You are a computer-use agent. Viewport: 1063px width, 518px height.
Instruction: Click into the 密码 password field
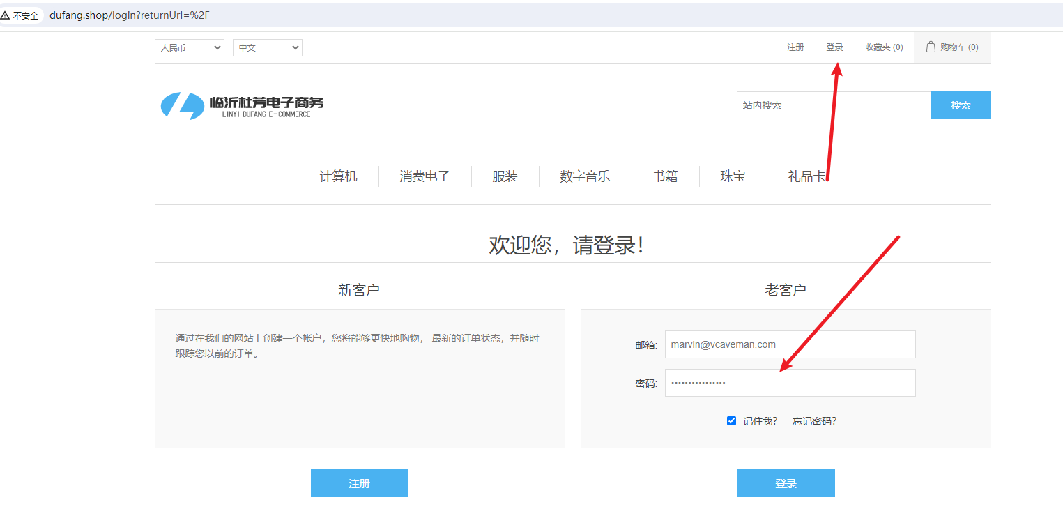790,383
